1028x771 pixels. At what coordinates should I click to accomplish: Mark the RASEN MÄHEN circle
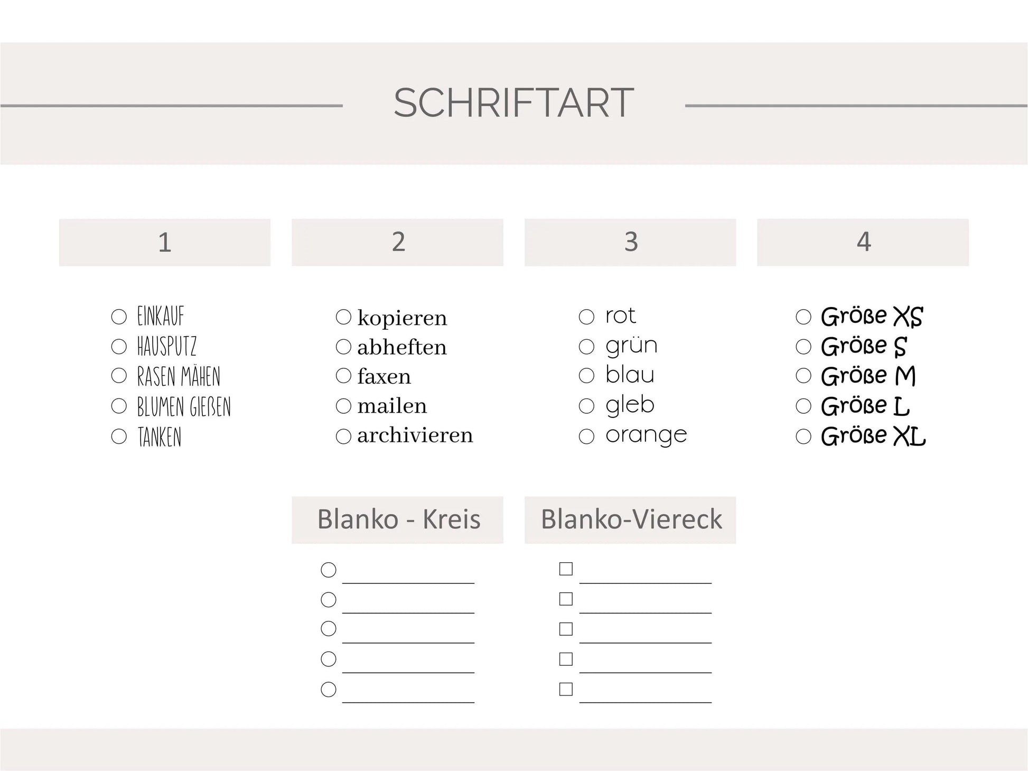(119, 376)
